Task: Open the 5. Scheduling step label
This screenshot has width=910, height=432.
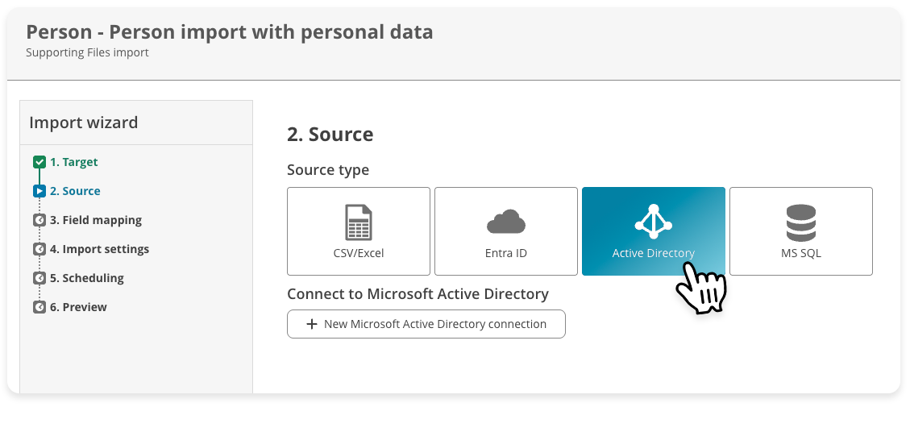Action: (x=86, y=278)
